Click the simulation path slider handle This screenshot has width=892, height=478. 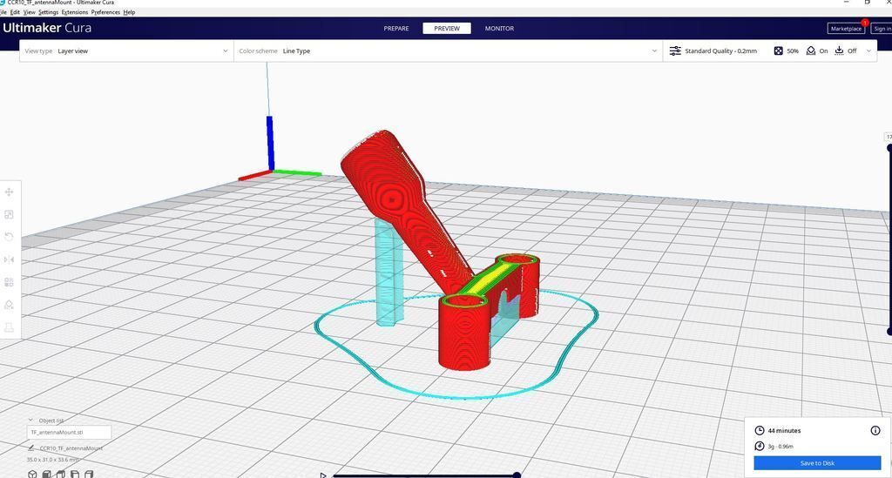pyautogui.click(x=517, y=475)
